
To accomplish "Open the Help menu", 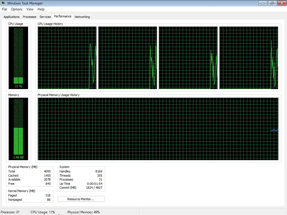I will pyautogui.click(x=41, y=9).
